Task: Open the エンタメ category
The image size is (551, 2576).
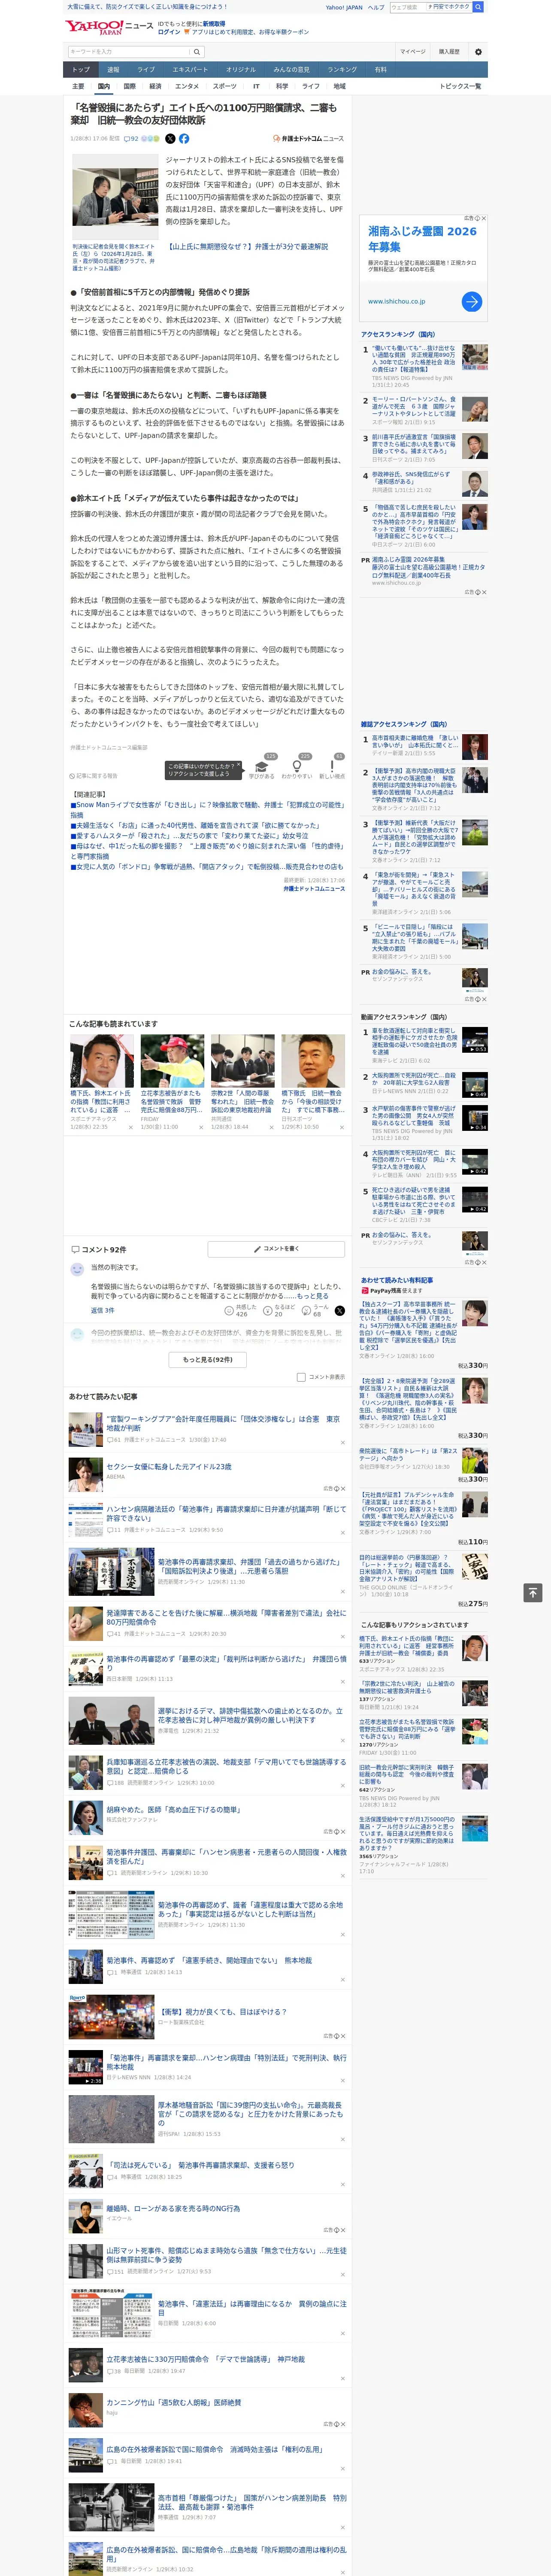Action: coord(187,86)
